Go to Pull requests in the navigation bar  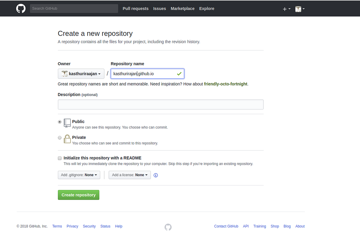[135, 8]
